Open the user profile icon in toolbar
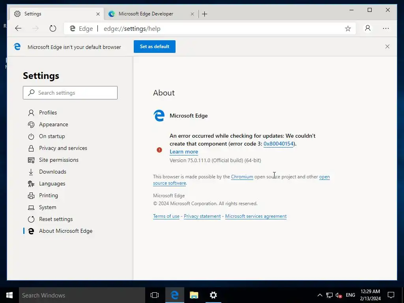Image resolution: width=404 pixels, height=303 pixels. pyautogui.click(x=368, y=28)
